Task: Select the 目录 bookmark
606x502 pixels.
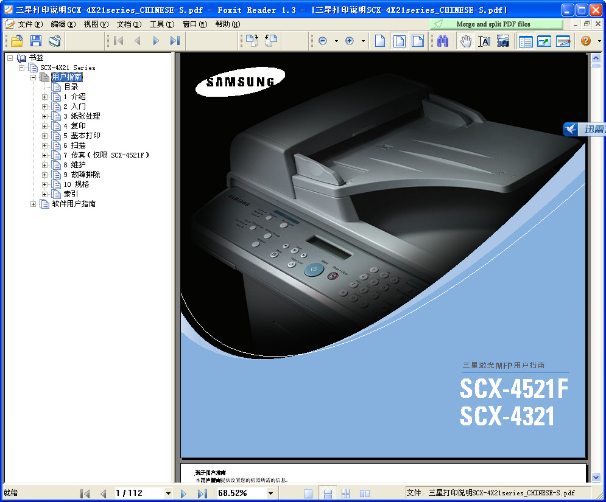Action: pos(71,87)
